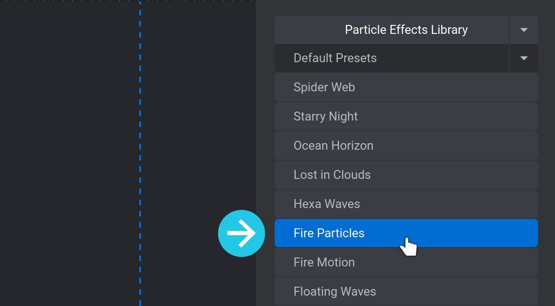Apply the Fire Motion preset

[406, 262]
